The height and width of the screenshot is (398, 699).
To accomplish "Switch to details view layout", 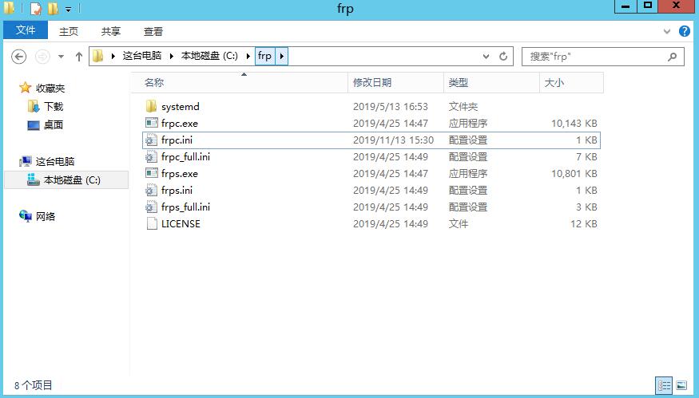I will click(x=664, y=385).
